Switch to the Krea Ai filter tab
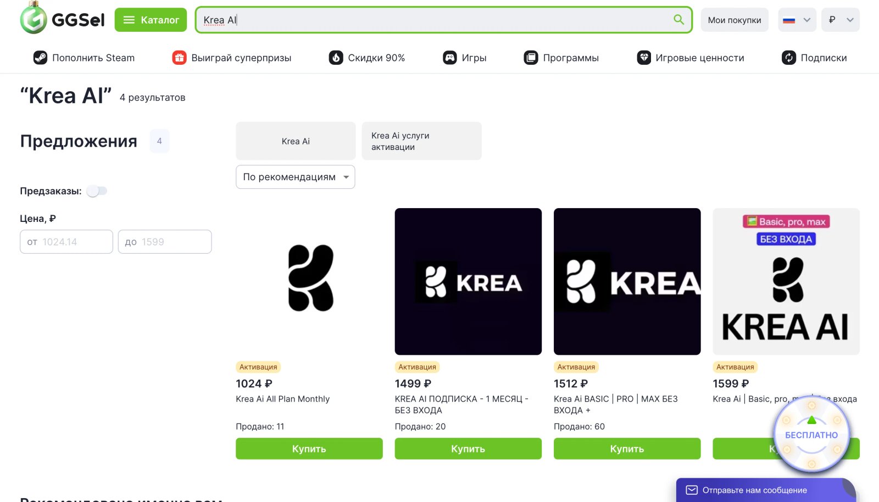This screenshot has height=502, width=879. 295,141
